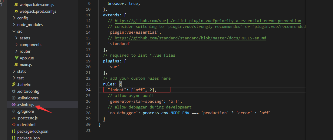Select the .editorconfig file
The height and width of the screenshot is (140, 333).
pyautogui.click(x=28, y=91)
